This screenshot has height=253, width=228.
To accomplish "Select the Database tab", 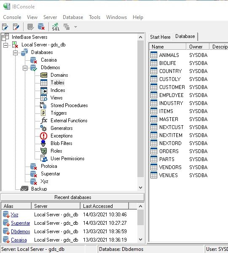I will coord(185,36).
